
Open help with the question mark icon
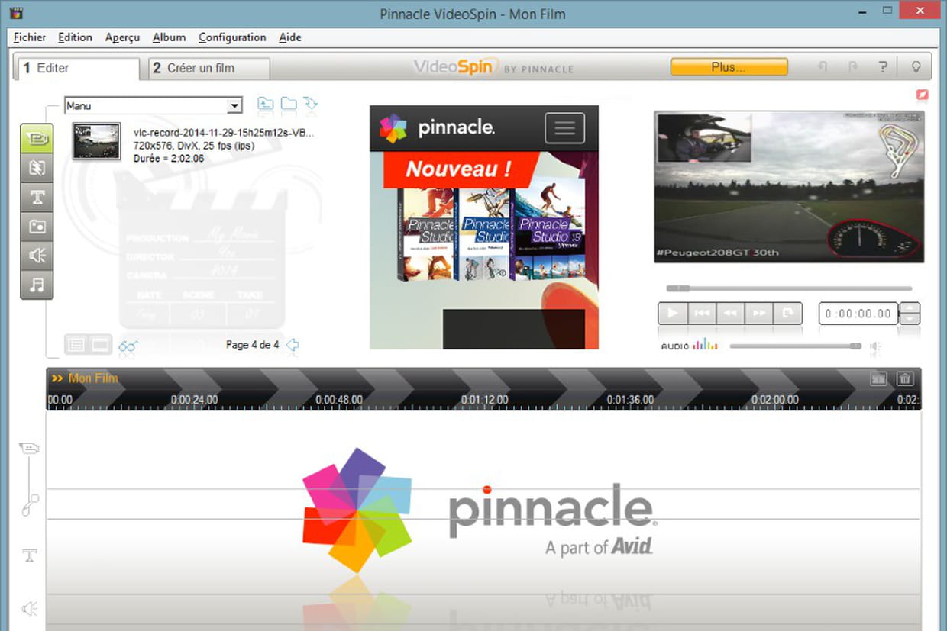883,67
